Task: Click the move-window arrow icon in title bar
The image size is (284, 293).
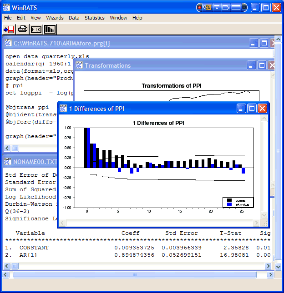Action: point(226,7)
